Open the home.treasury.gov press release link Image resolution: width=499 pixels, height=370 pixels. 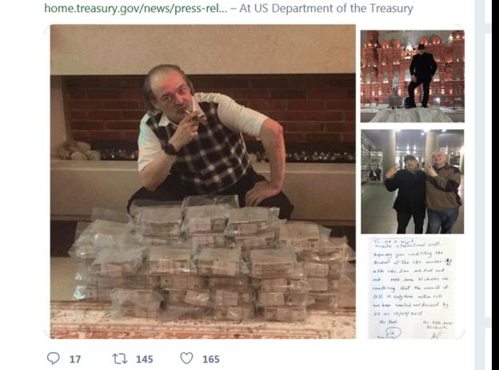(136, 8)
